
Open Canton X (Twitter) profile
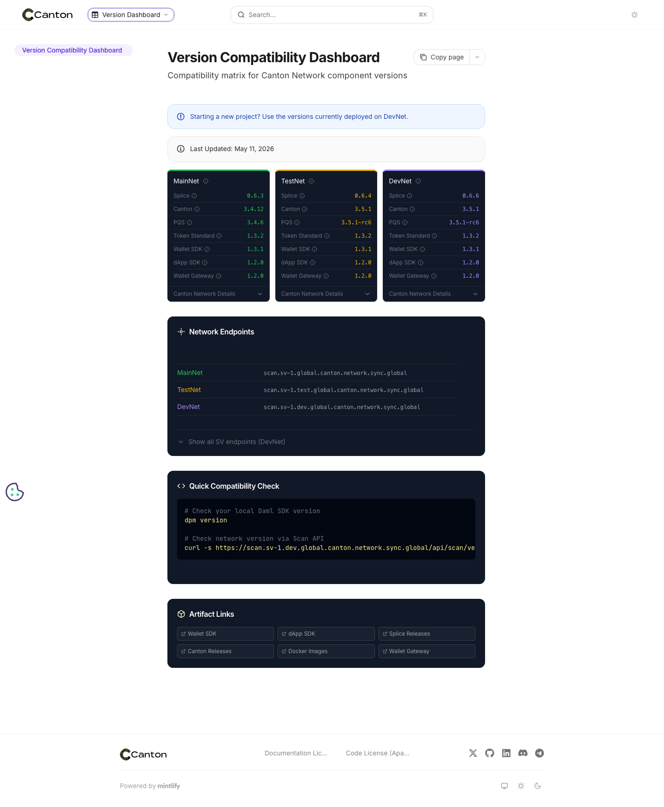(x=473, y=753)
